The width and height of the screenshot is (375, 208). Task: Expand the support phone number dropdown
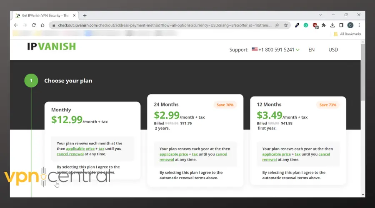point(297,50)
